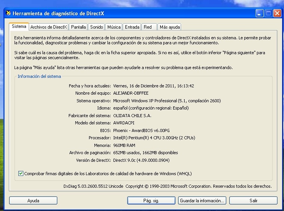Exit the tool with Salir
This screenshot has height=211, width=284.
click(x=253, y=201)
